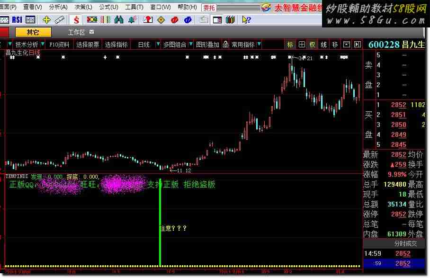The width and height of the screenshot is (430, 278).
Task: Click the red arrow mail icon
Action: (x=148, y=20)
